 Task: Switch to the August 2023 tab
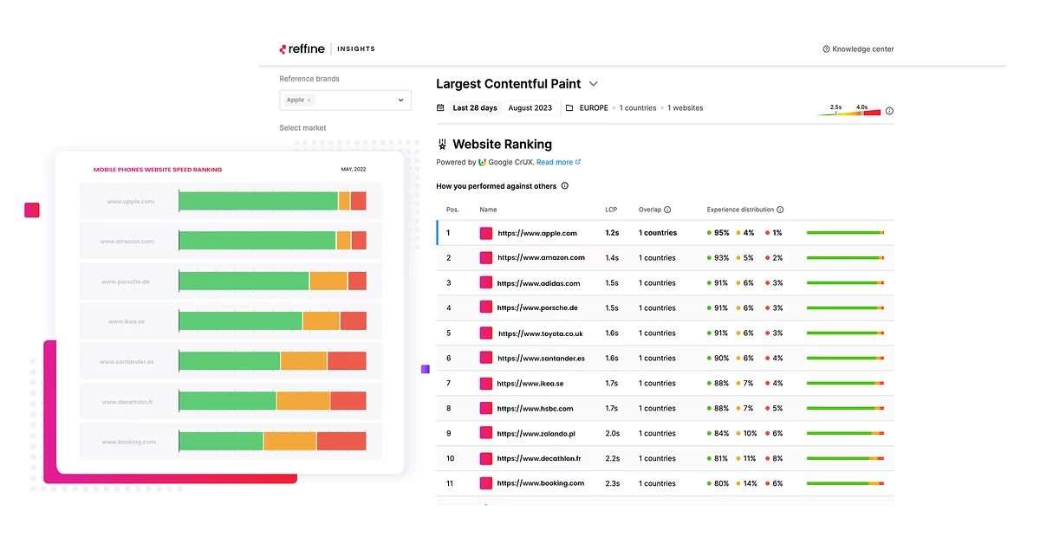(530, 108)
